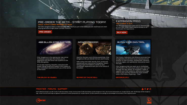The image size is (187, 105).
Task: Open the Facebook social icon in footer
Action: tap(145, 89)
